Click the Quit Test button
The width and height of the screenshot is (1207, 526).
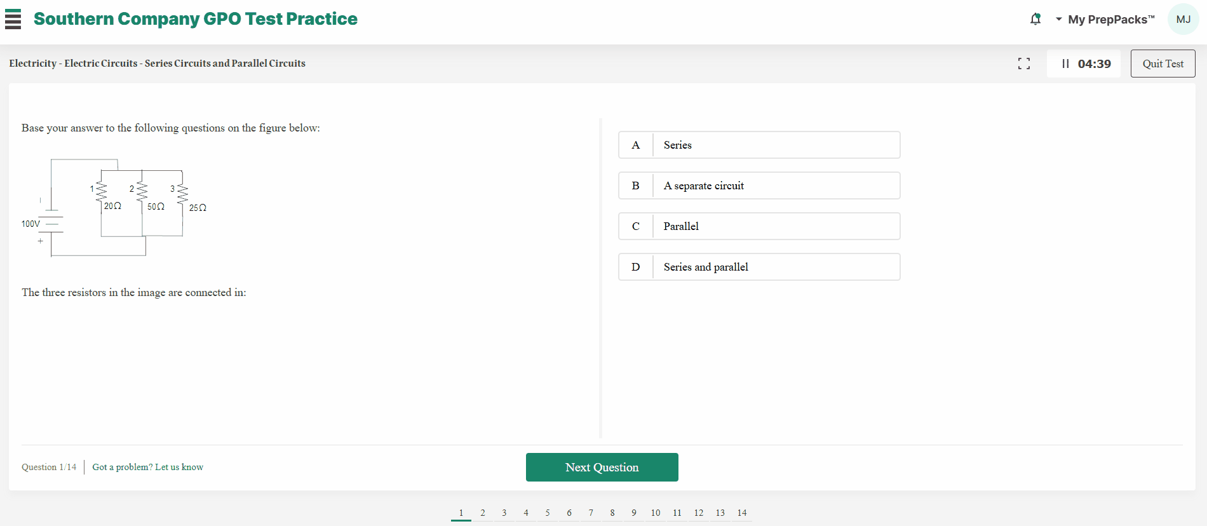(x=1163, y=64)
